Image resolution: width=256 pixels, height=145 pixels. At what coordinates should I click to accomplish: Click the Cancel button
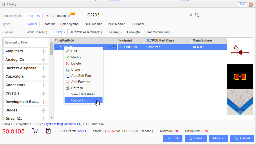[242, 139]
